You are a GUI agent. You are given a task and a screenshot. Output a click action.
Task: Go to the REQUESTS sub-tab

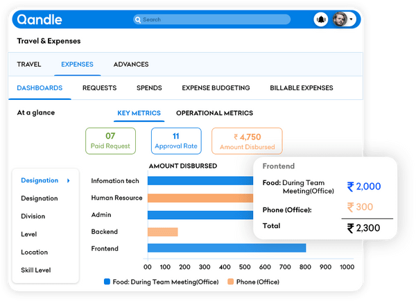tap(99, 88)
